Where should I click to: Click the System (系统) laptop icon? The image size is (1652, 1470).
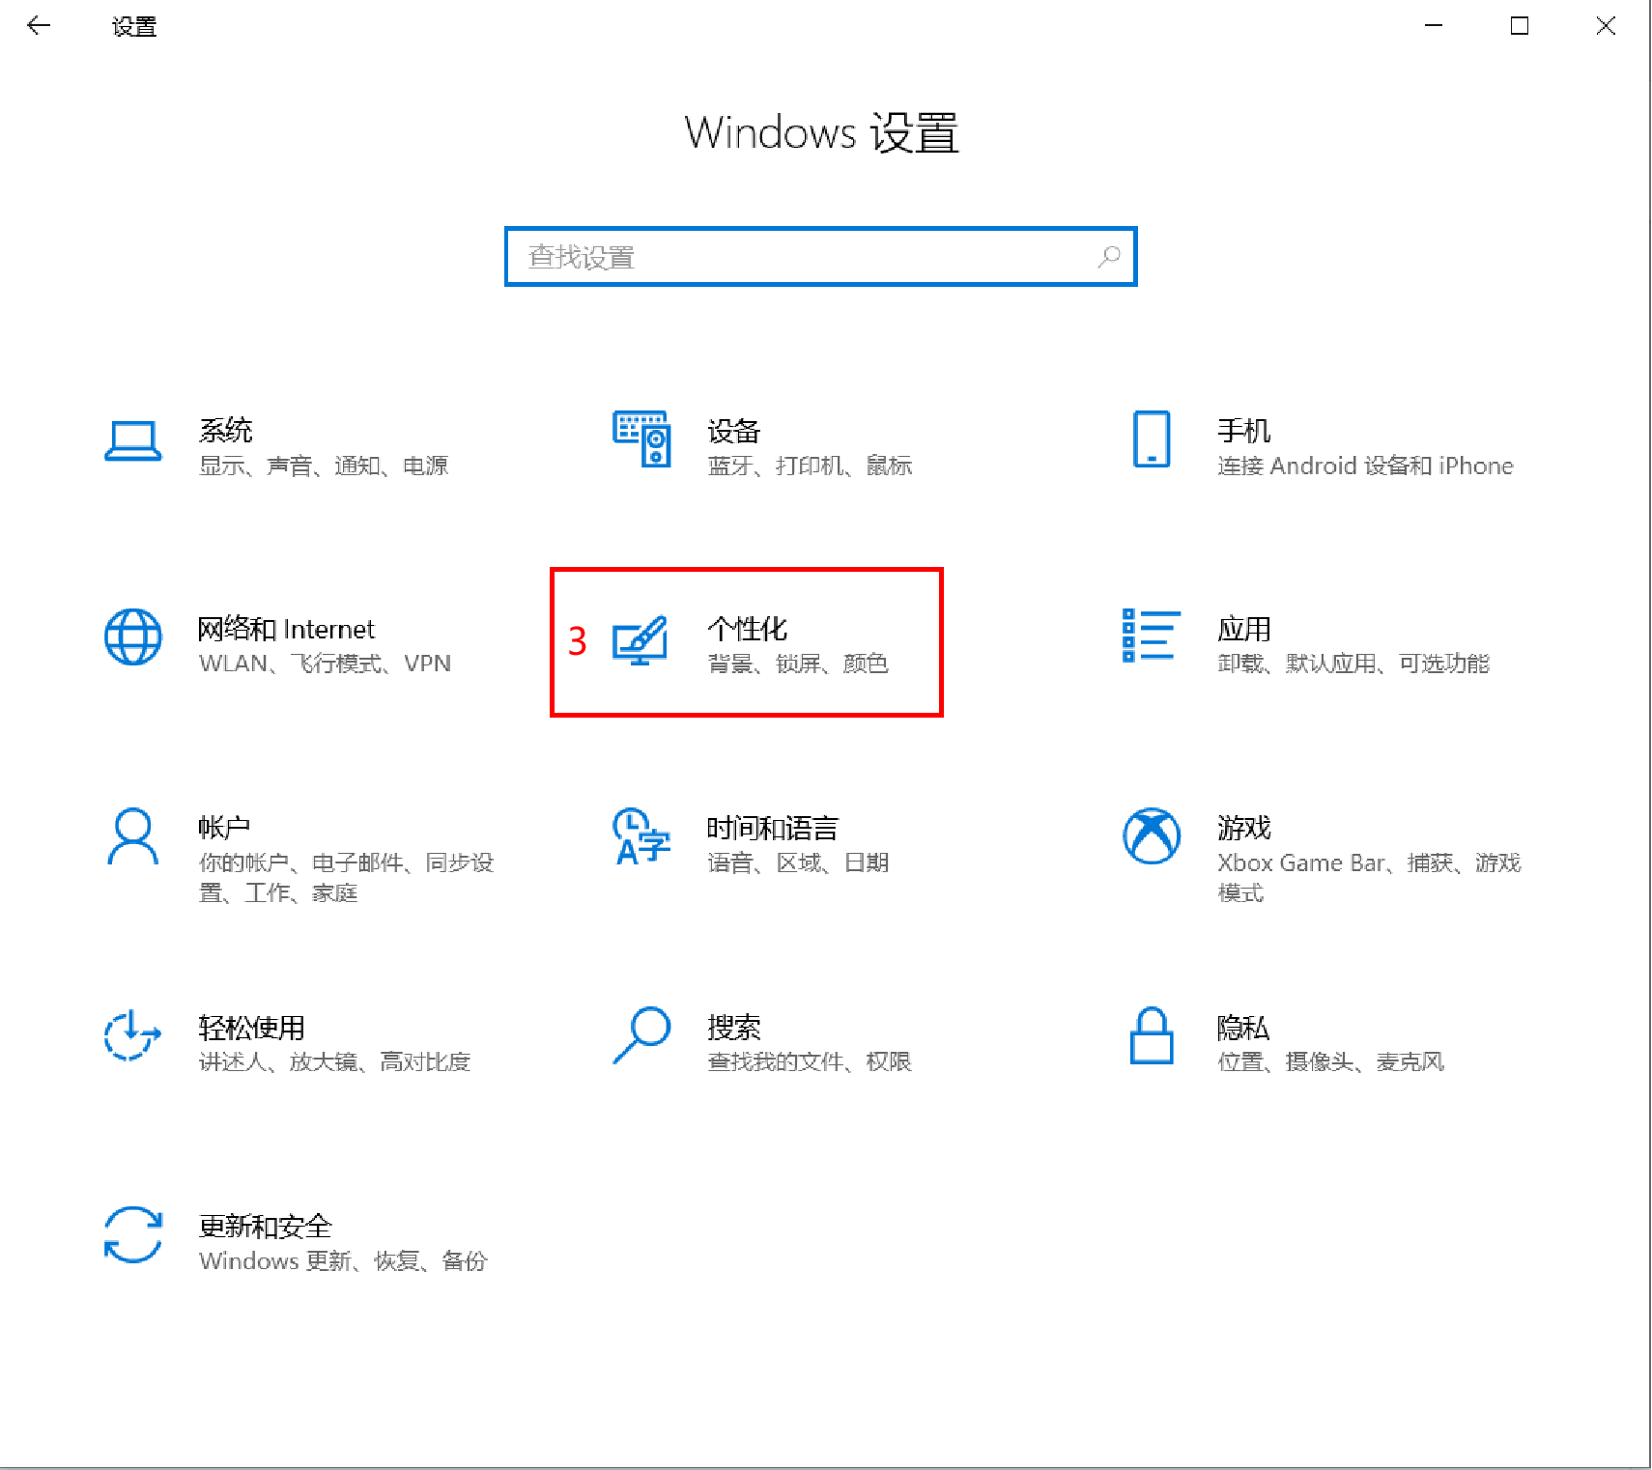coord(132,441)
